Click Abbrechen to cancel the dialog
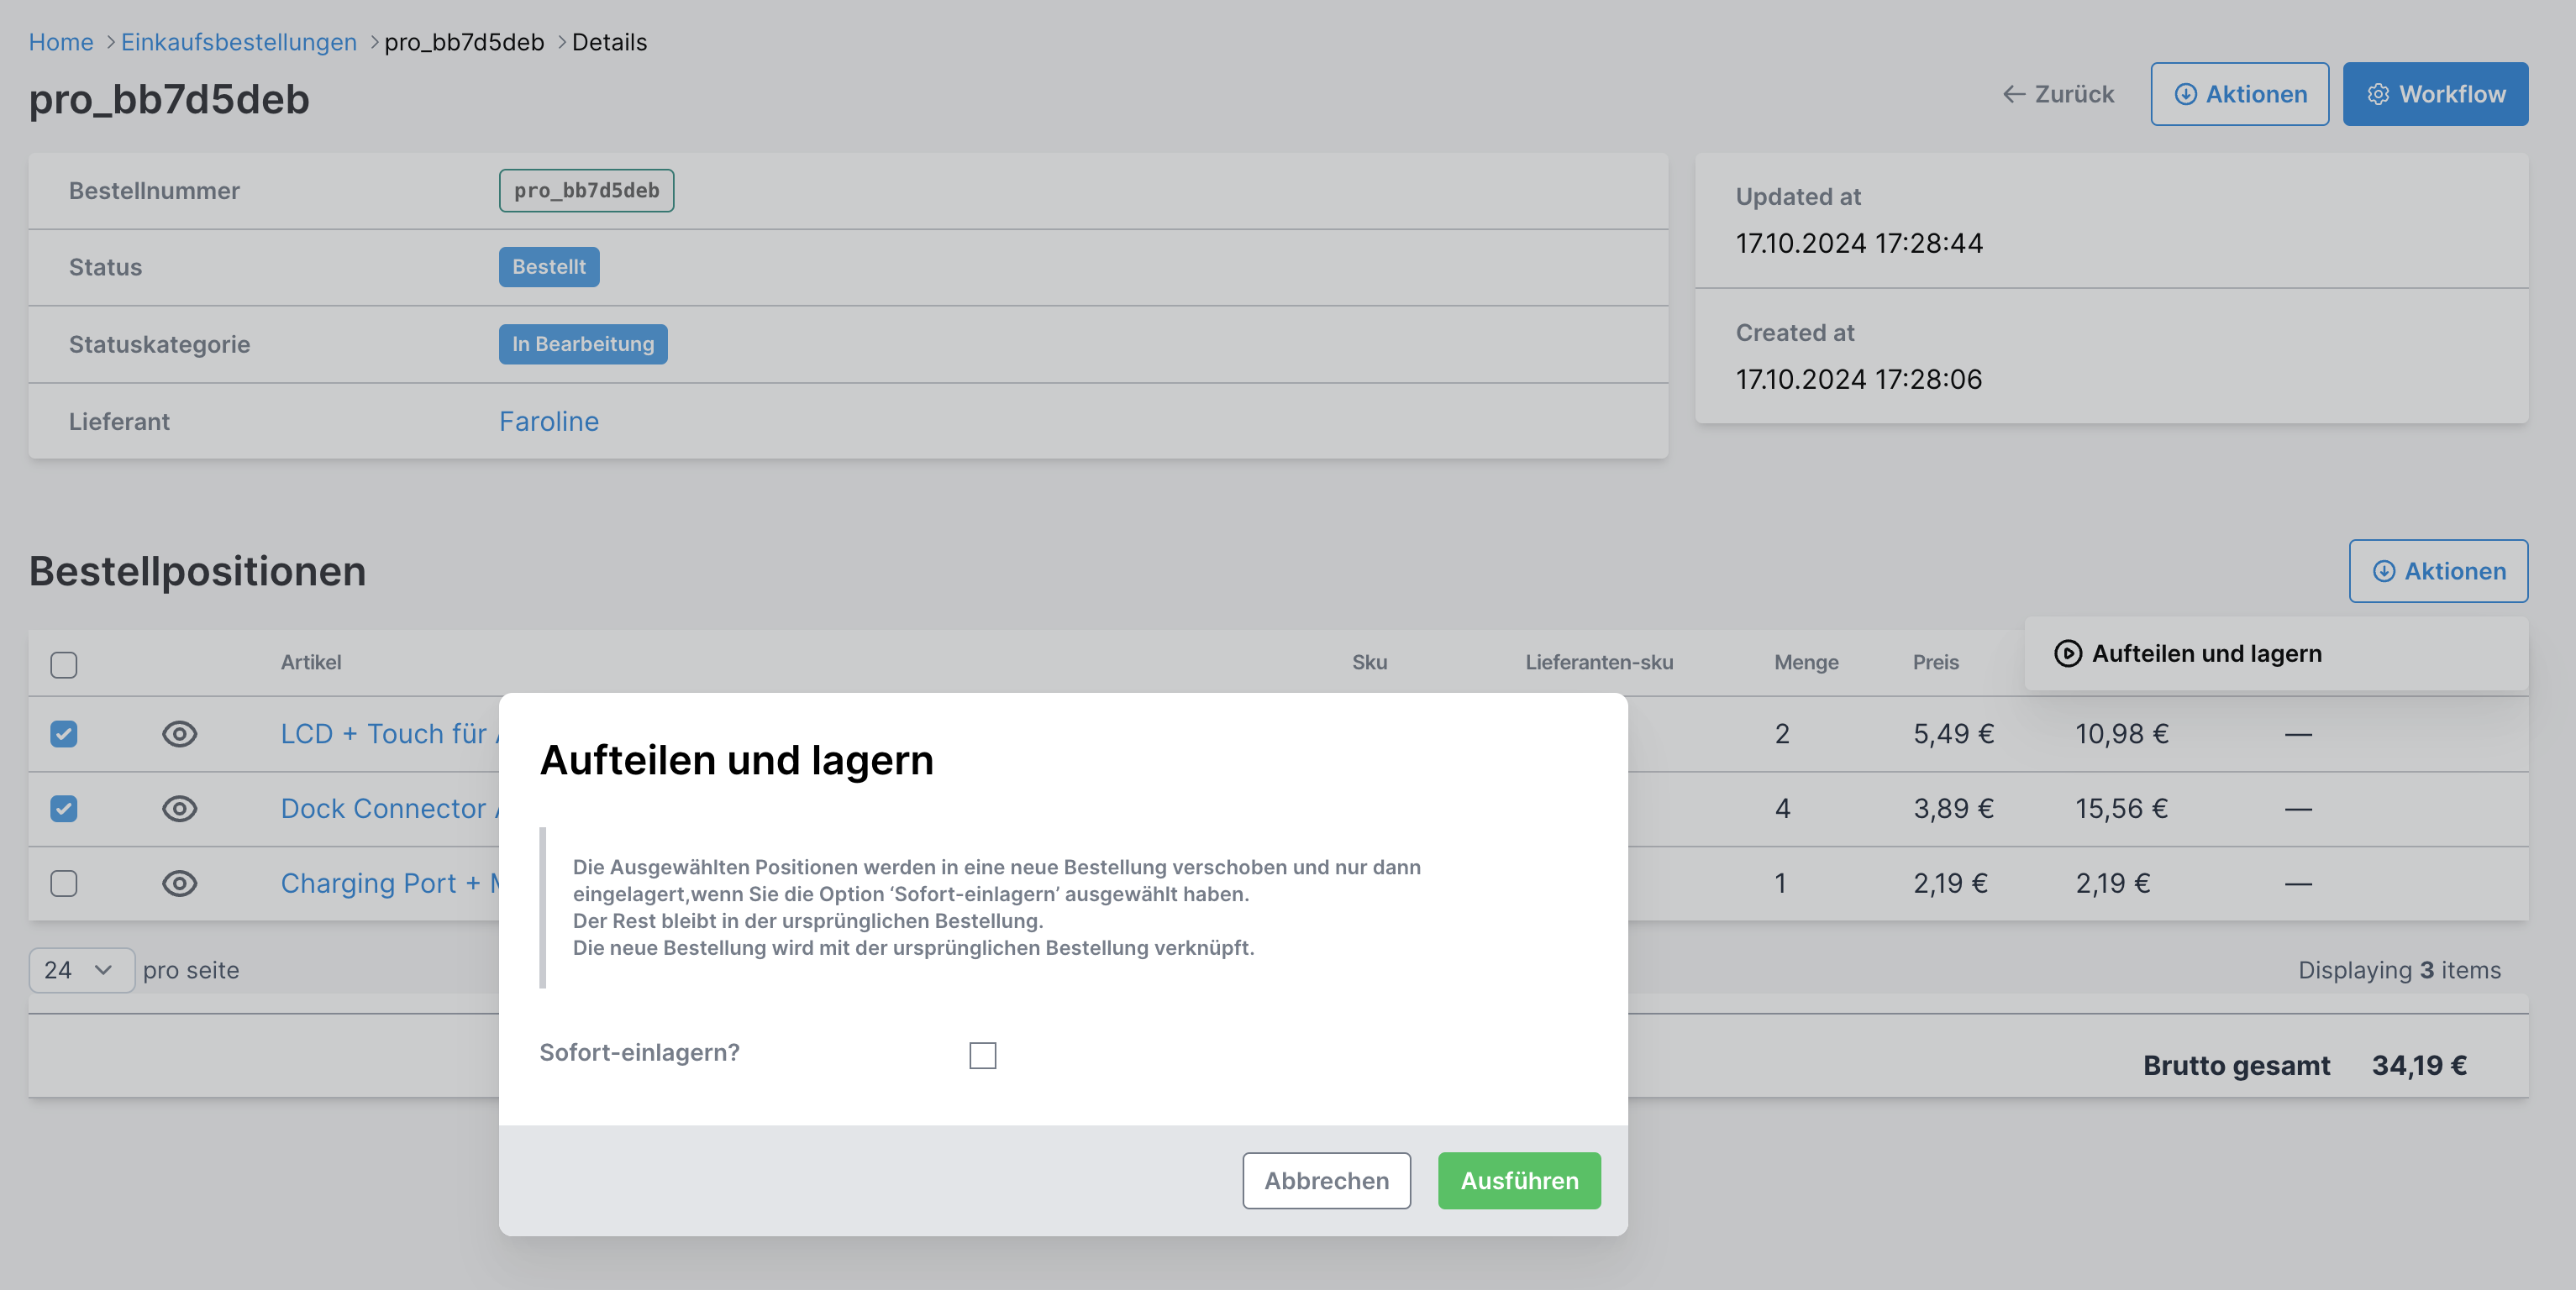2576x1290 pixels. [1326, 1180]
